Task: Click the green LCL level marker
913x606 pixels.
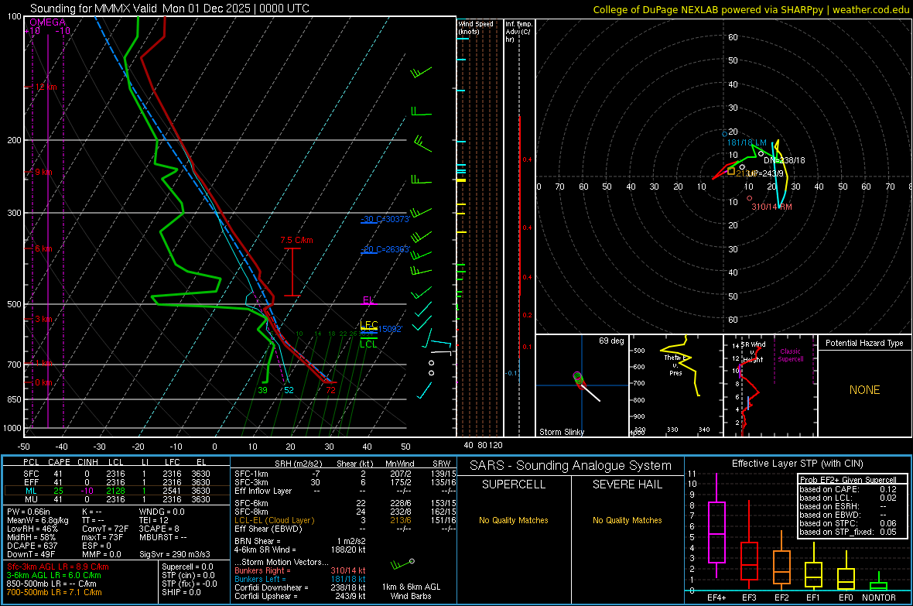Action: pyautogui.click(x=368, y=344)
